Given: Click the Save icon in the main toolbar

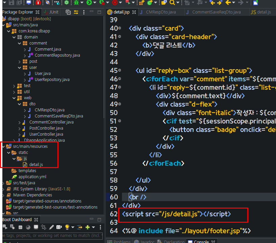Looking at the screenshot, I should [x=11, y=2].
